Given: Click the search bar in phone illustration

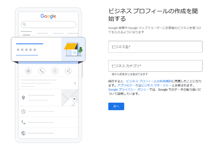Looking at the screenshot, I should pos(49,25).
